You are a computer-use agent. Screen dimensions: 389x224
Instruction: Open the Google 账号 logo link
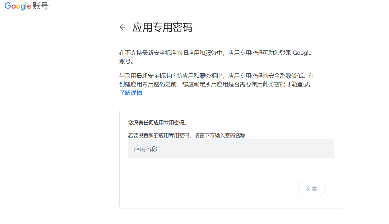click(26, 6)
